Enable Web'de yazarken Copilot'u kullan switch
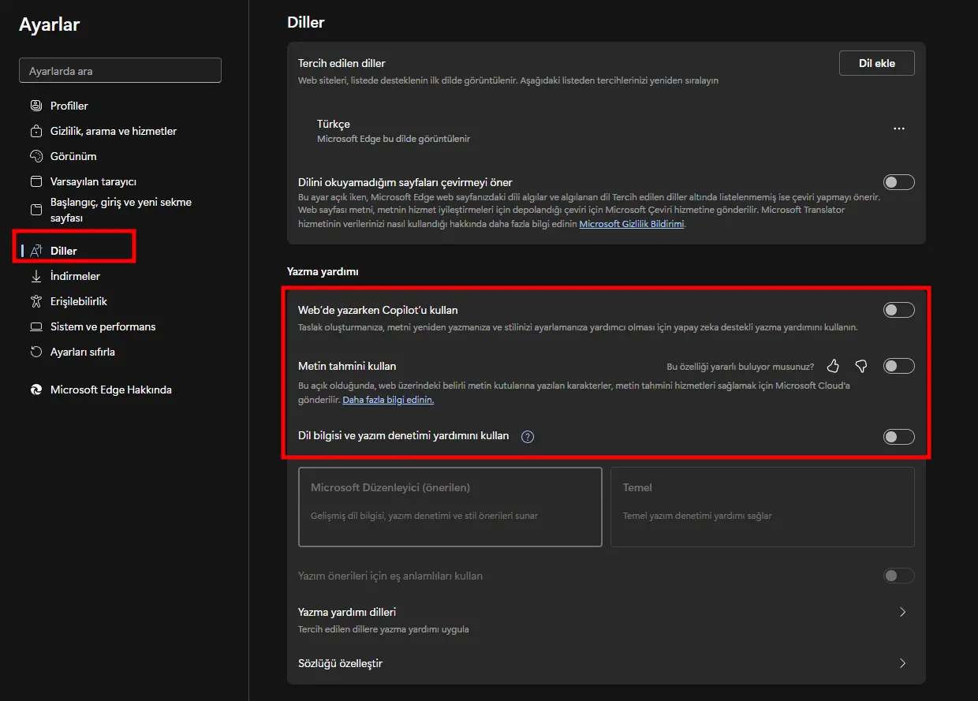 [899, 310]
